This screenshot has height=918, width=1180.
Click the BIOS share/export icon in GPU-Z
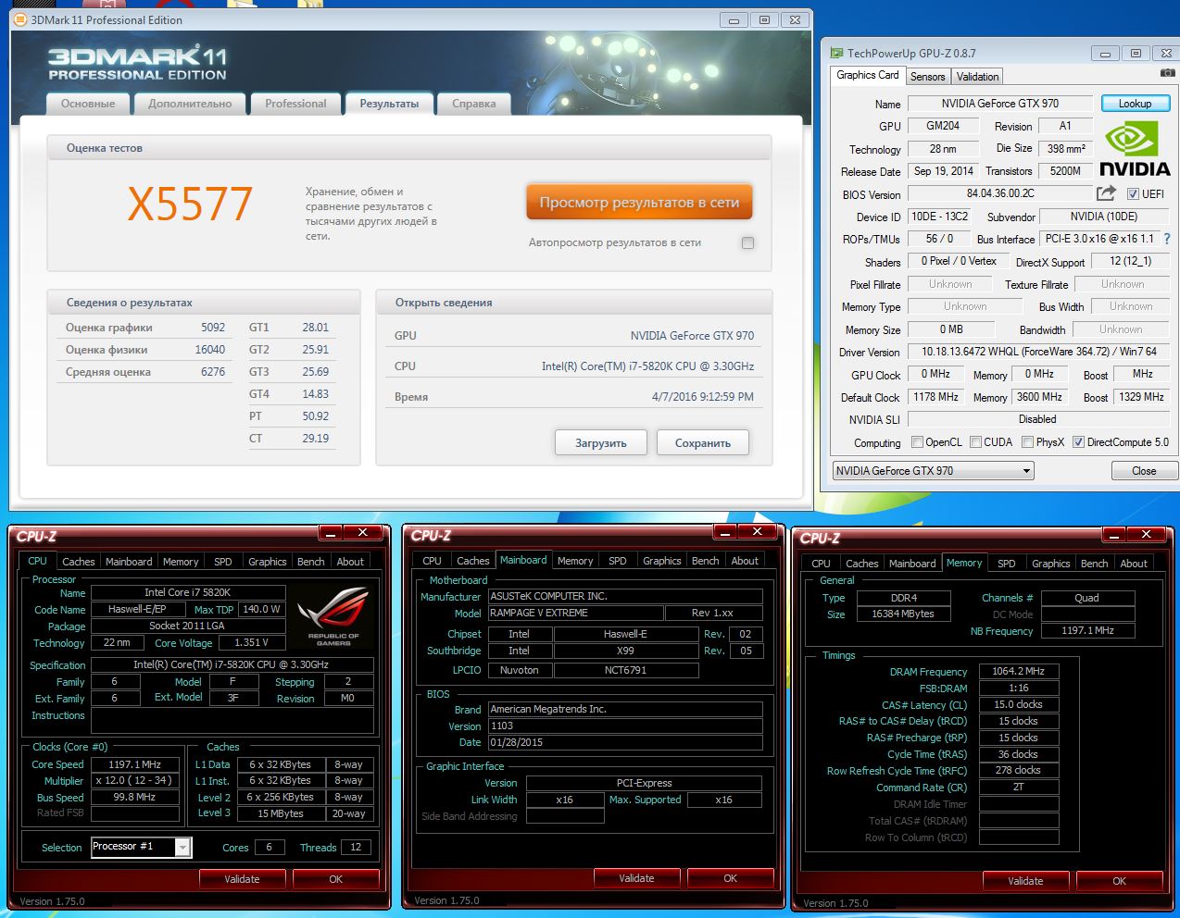(1107, 193)
